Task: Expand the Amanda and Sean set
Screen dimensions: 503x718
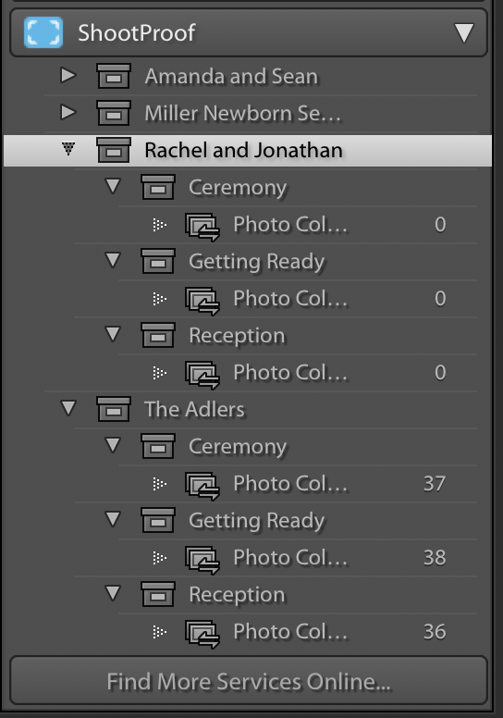Action: coord(68,75)
